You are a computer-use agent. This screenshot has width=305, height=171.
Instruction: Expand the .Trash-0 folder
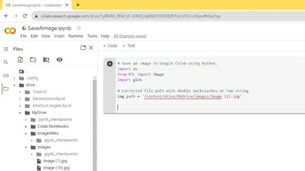(x=20, y=92)
